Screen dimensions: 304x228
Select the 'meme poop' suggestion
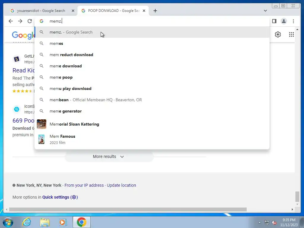(152, 77)
